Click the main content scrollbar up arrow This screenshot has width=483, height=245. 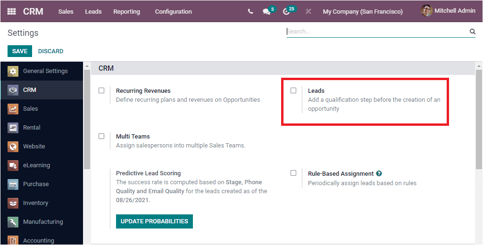click(x=479, y=66)
